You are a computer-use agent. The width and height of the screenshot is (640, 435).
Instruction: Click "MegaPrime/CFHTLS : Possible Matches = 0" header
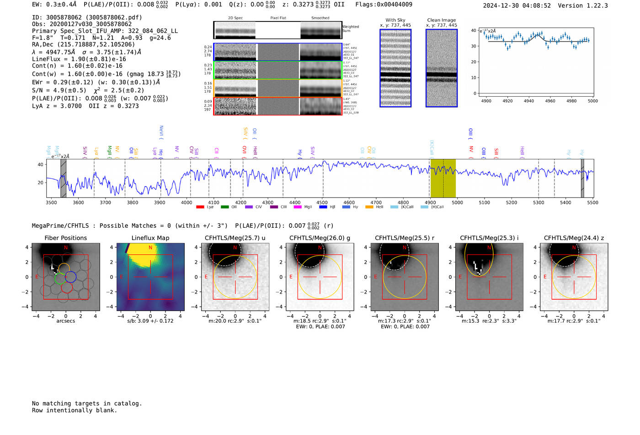(130, 225)
